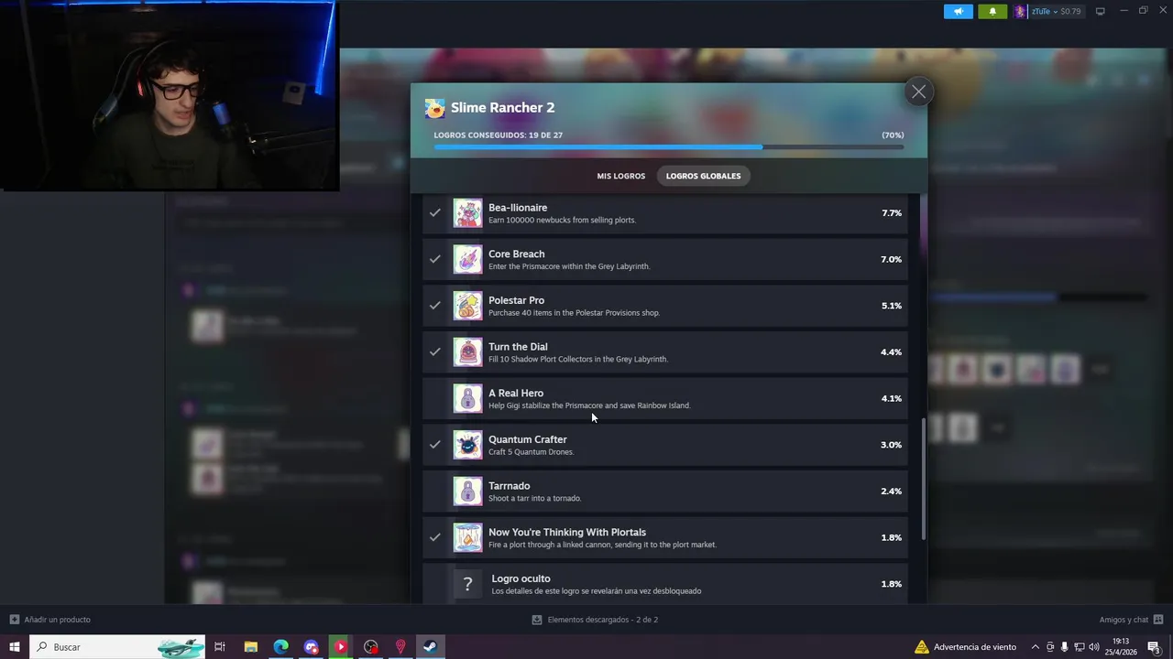Click the Logro oculto title

click(x=521, y=578)
